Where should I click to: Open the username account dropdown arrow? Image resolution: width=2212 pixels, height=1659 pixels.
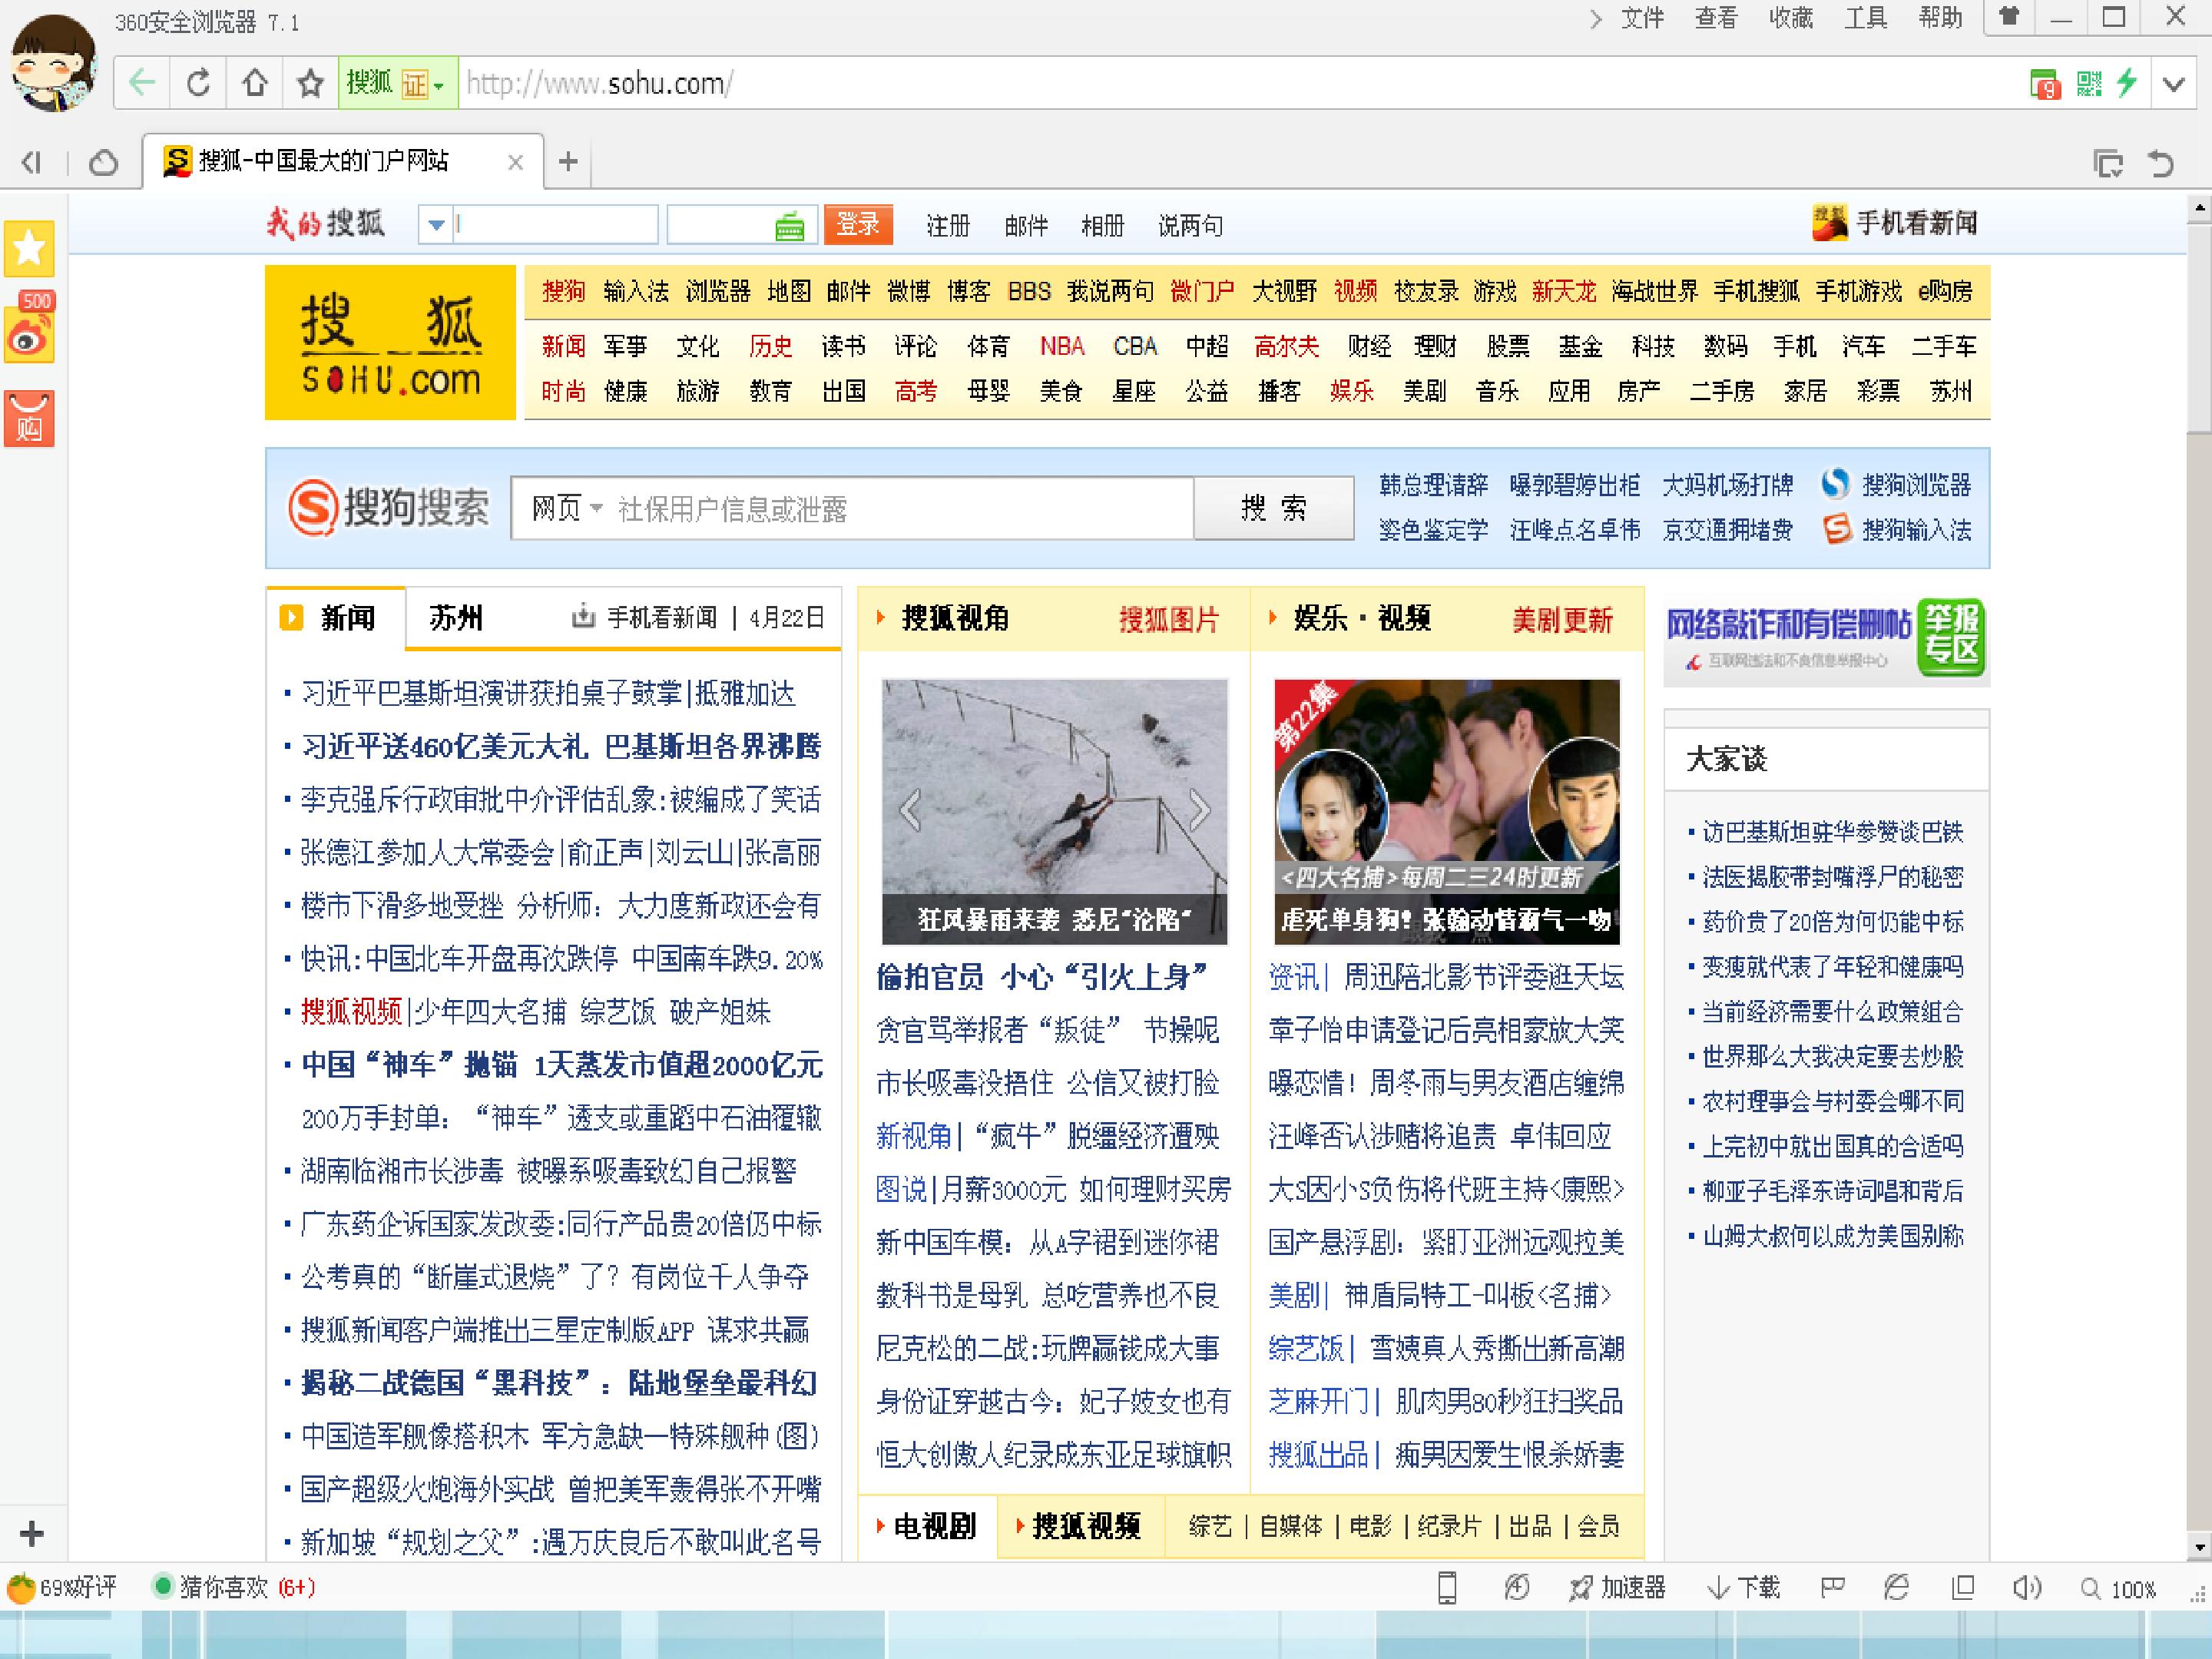click(436, 225)
